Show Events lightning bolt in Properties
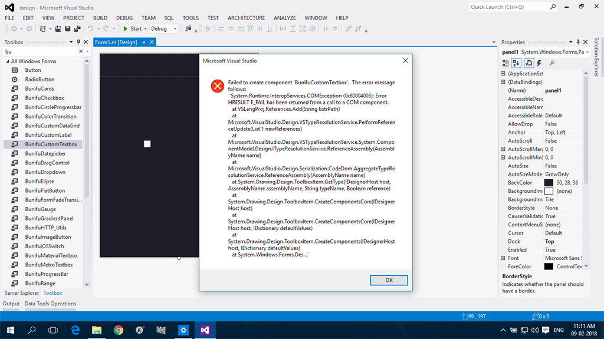 pyautogui.click(x=539, y=63)
